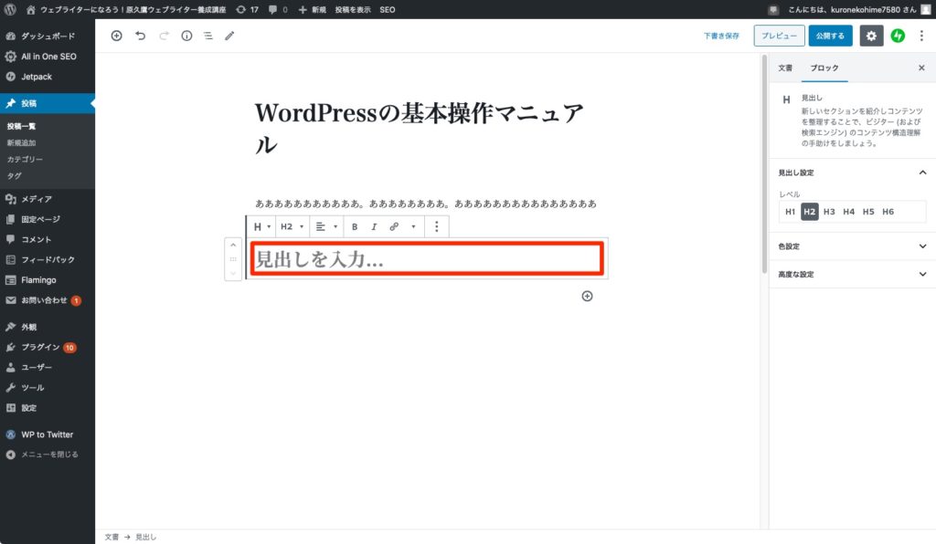Click the insert link icon
Viewport: 936px width, 544px height.
[394, 226]
